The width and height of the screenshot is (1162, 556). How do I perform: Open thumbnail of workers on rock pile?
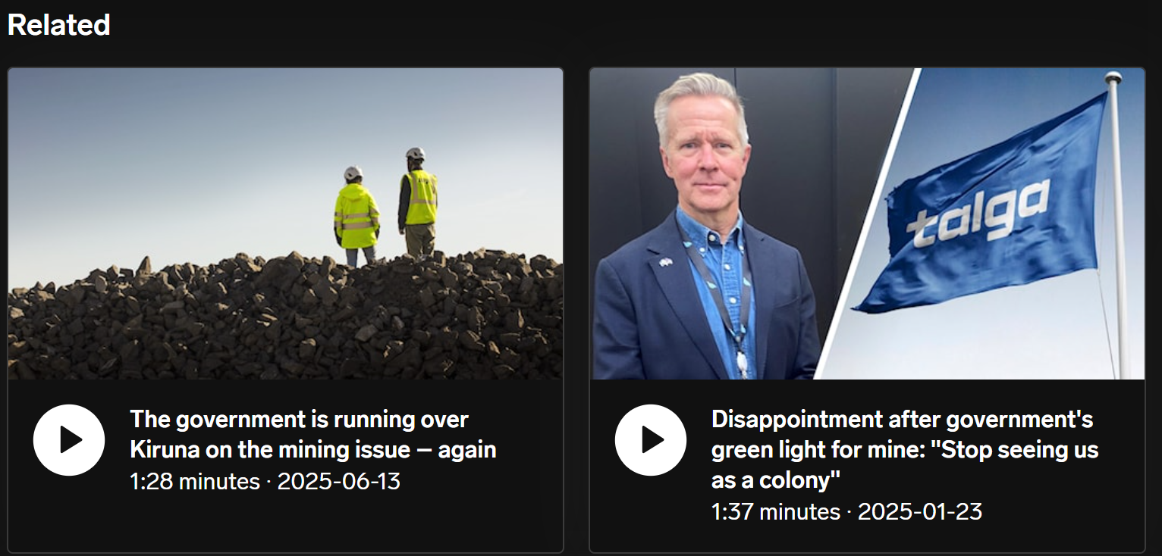click(286, 224)
